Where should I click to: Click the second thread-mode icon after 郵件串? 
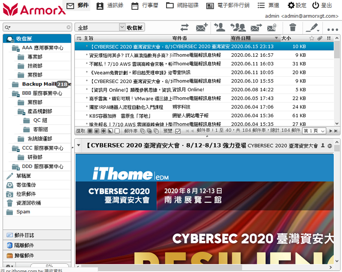click(150, 131)
